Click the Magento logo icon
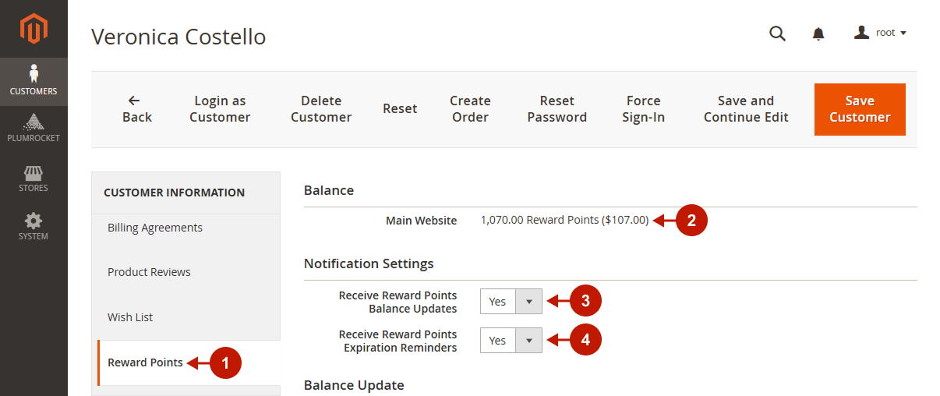The height and width of the screenshot is (396, 940). [34, 29]
